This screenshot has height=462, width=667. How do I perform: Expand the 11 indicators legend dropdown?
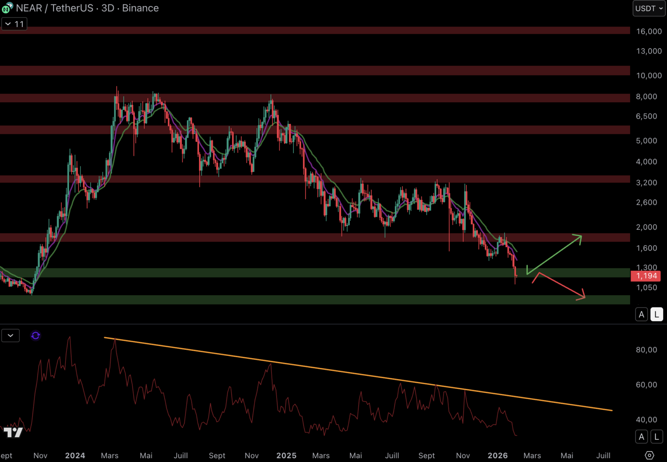pyautogui.click(x=15, y=24)
